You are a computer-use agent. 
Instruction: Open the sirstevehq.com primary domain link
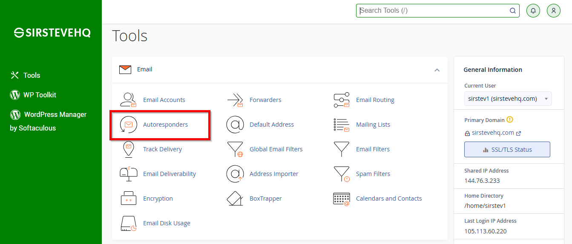tap(493, 133)
